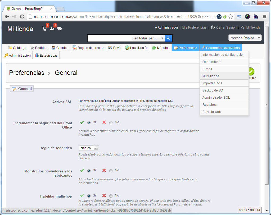Select Sí for Habilitar multishop
The width and height of the screenshot is (271, 215).
click(89, 196)
